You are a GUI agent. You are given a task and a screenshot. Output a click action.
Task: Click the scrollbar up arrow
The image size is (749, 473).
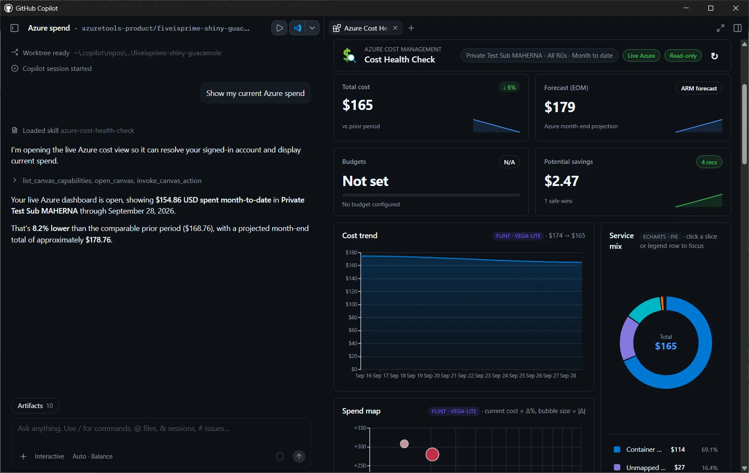click(x=744, y=44)
